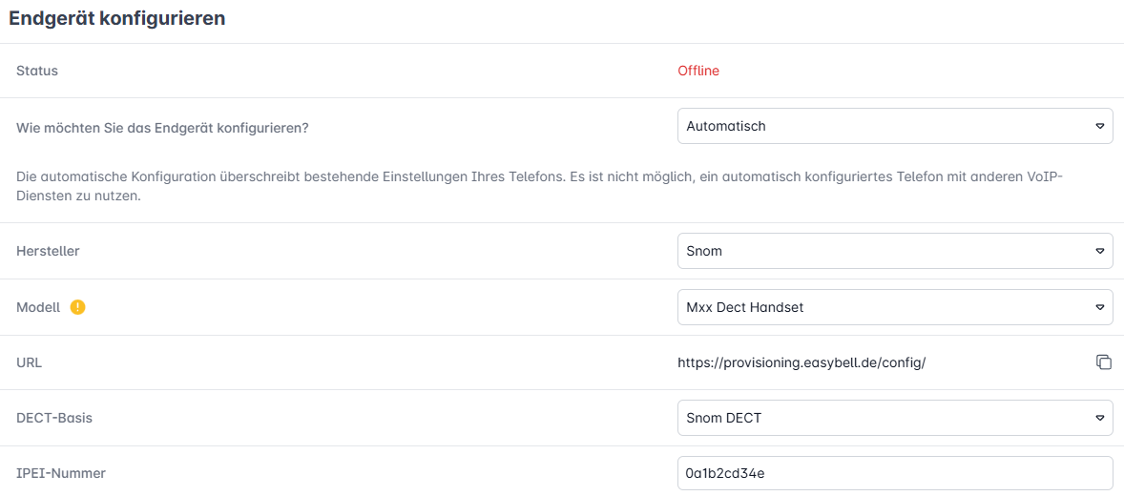Click the Status row label

[x=37, y=71]
